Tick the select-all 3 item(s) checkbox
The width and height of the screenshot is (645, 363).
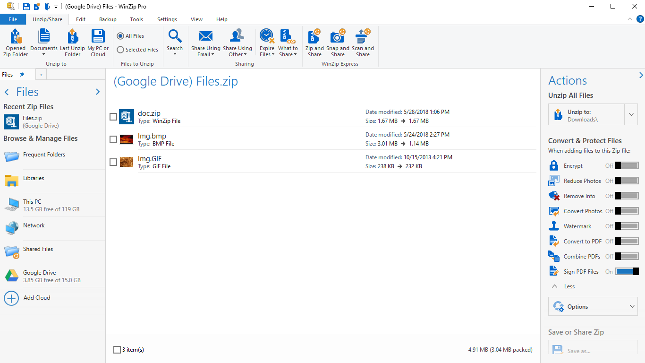117,350
